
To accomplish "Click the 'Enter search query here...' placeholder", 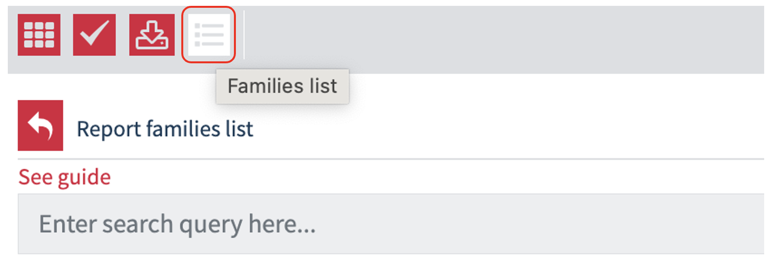I will (177, 224).
